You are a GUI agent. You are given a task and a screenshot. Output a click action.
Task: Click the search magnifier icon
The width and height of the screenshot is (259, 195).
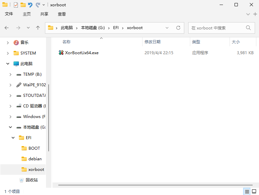click(x=248, y=28)
